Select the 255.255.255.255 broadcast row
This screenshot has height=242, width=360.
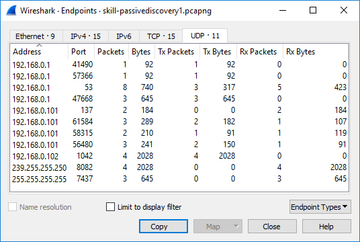tap(179, 179)
